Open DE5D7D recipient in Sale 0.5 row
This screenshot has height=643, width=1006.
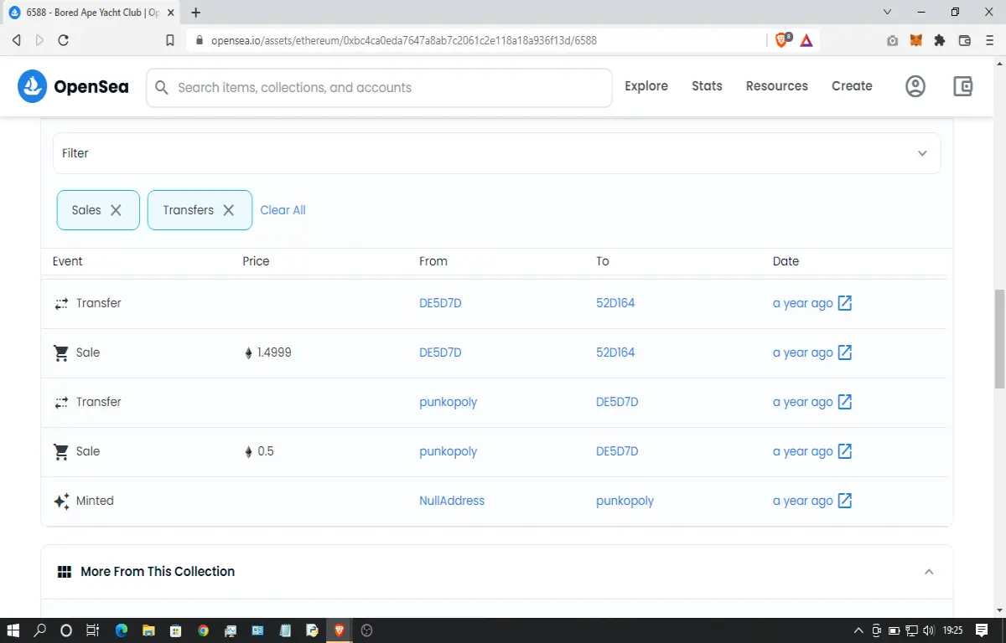(617, 451)
